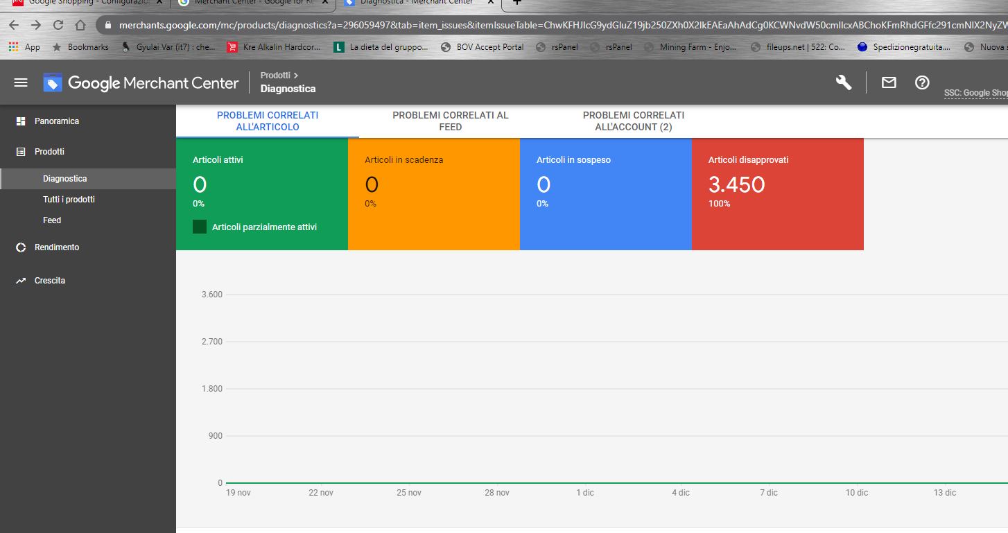The image size is (1008, 533).
Task: Click the help question mark icon
Action: point(922,82)
